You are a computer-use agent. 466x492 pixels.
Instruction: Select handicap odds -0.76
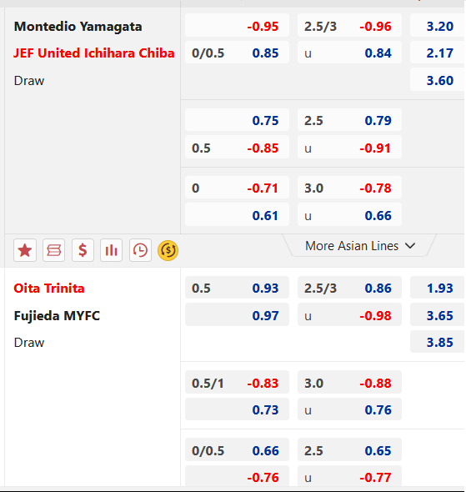tap(237, 476)
